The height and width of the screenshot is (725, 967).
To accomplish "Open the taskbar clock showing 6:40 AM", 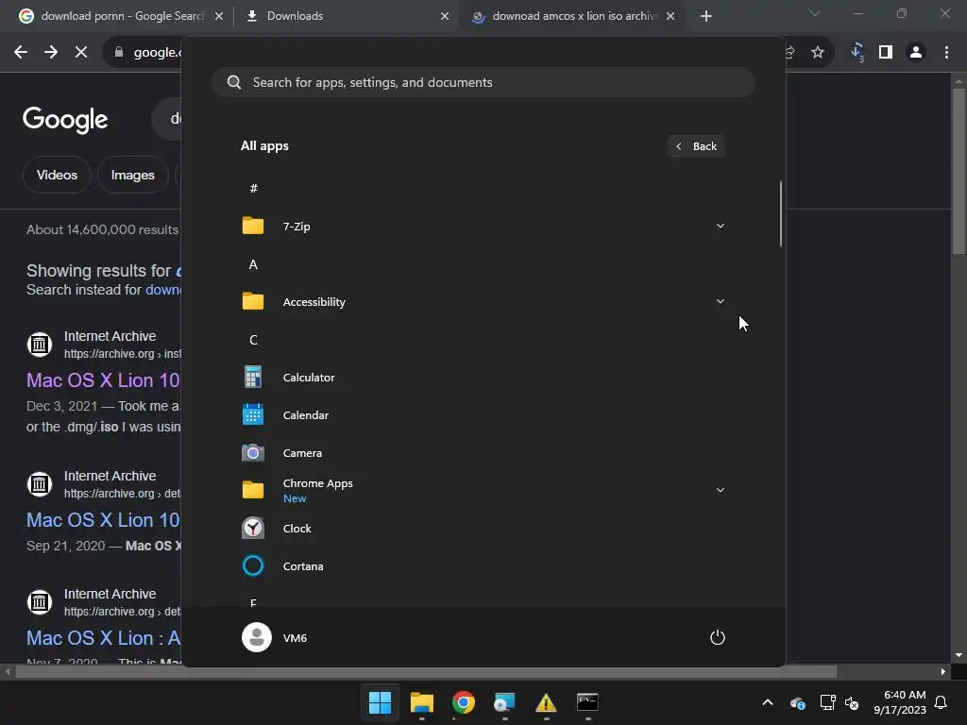I will coord(900,702).
